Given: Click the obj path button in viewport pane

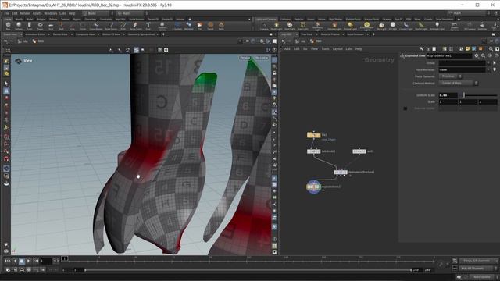Looking at the screenshot, I should [23, 41].
